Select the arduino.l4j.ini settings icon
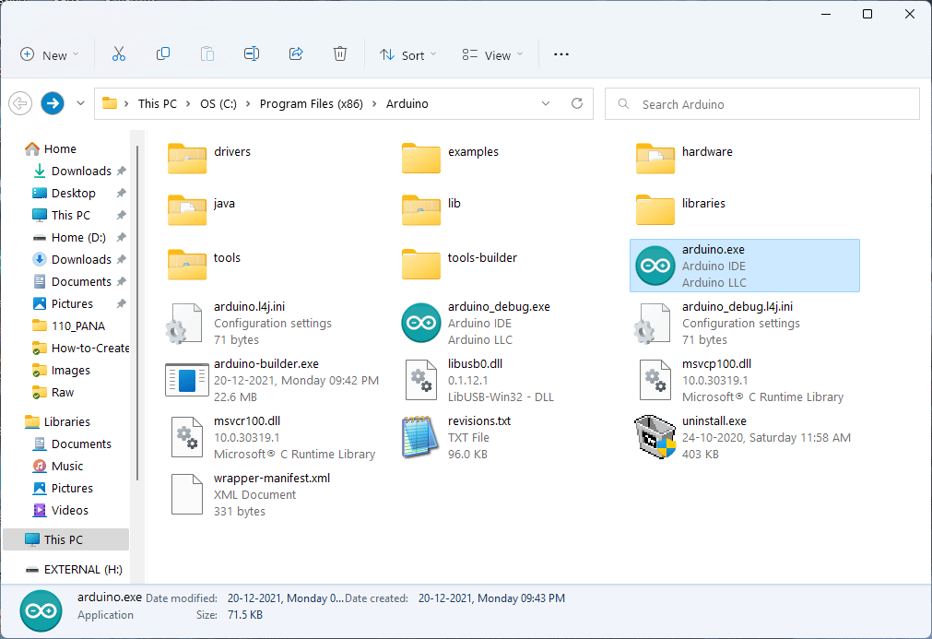 click(x=183, y=324)
